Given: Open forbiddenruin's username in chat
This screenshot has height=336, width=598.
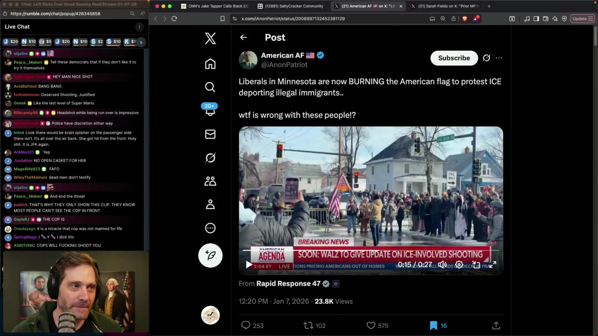Looking at the screenshot, I should click(27, 95).
